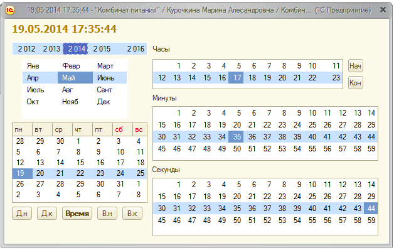
Task: Select day 31 in the calendar
Action: 120,184
